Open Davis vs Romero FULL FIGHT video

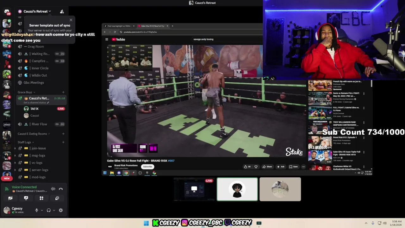337,98
